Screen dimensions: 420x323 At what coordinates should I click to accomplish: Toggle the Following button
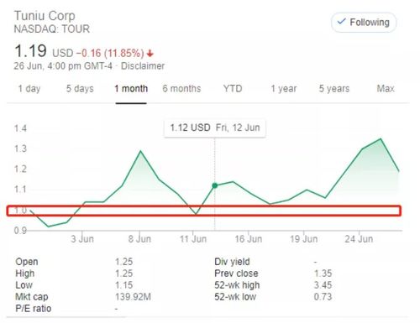pyautogui.click(x=364, y=23)
